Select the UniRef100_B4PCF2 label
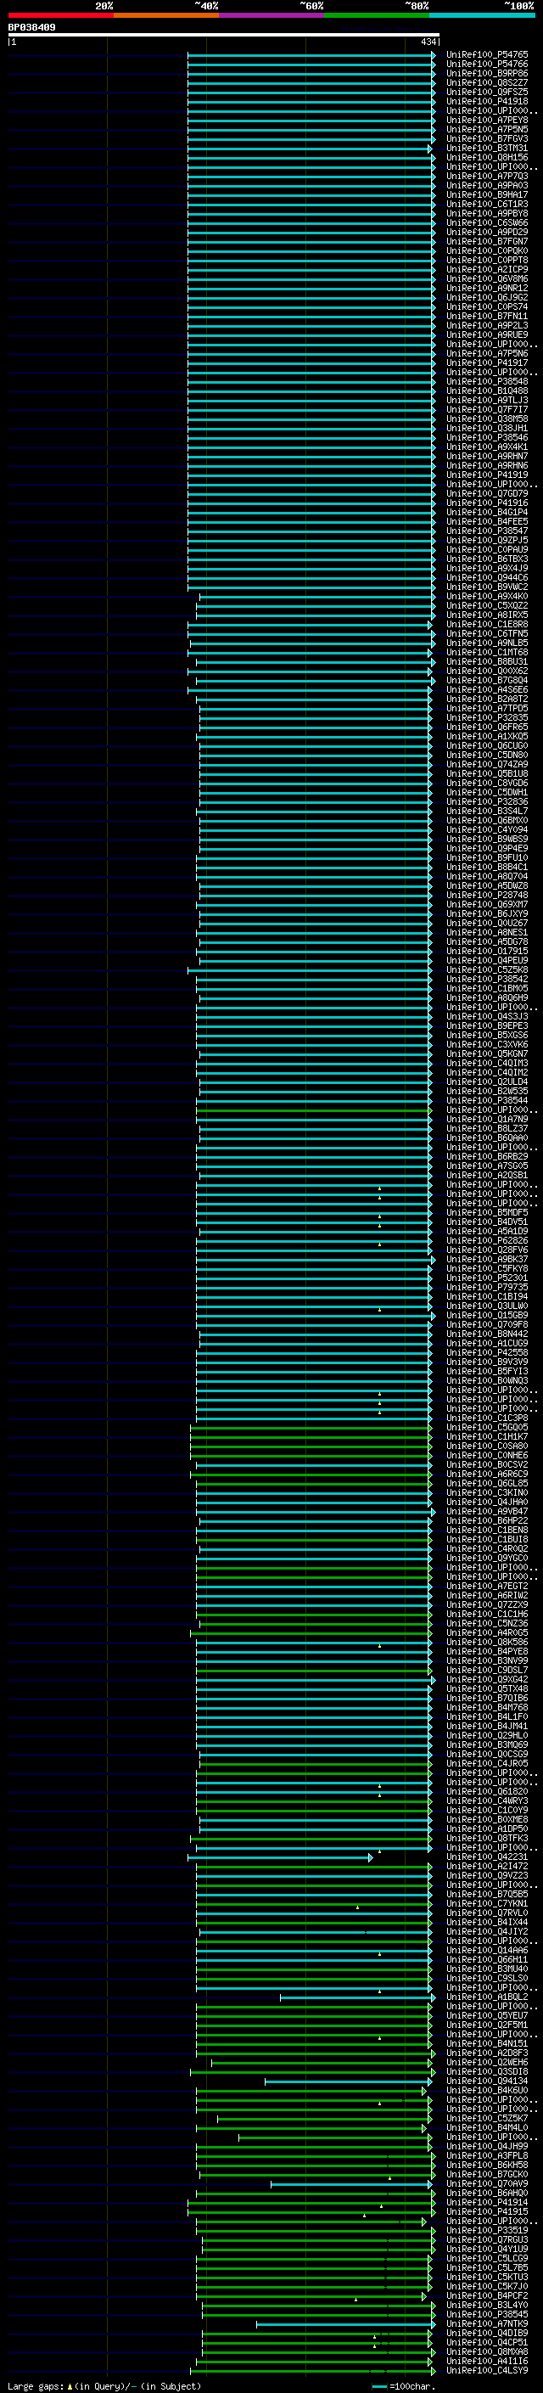The width and height of the screenshot is (543, 2393). [x=487, y=2295]
